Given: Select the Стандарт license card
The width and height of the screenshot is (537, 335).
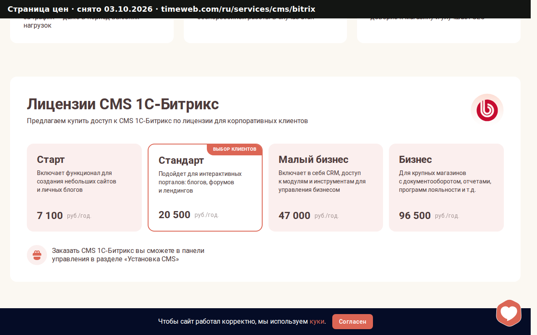Looking at the screenshot, I should tap(205, 188).
